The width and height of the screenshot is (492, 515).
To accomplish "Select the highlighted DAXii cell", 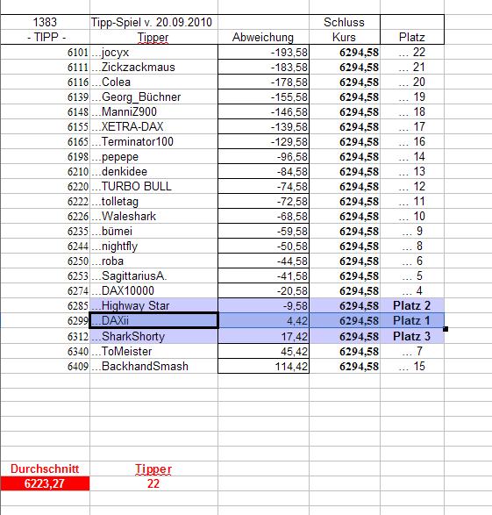I will coord(153,320).
